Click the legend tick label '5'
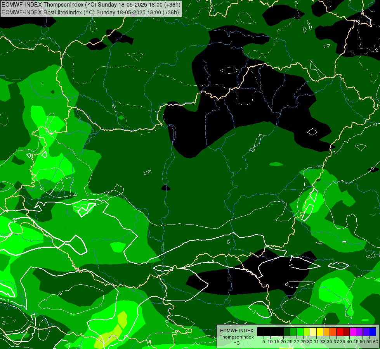Screen dimensions: 380x349 point(264,342)
